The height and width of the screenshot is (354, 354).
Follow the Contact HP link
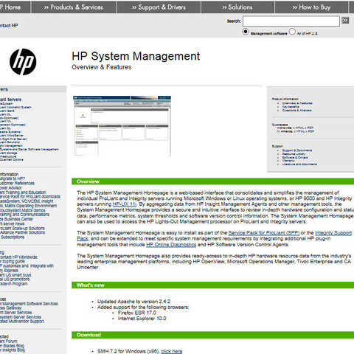point(9,25)
